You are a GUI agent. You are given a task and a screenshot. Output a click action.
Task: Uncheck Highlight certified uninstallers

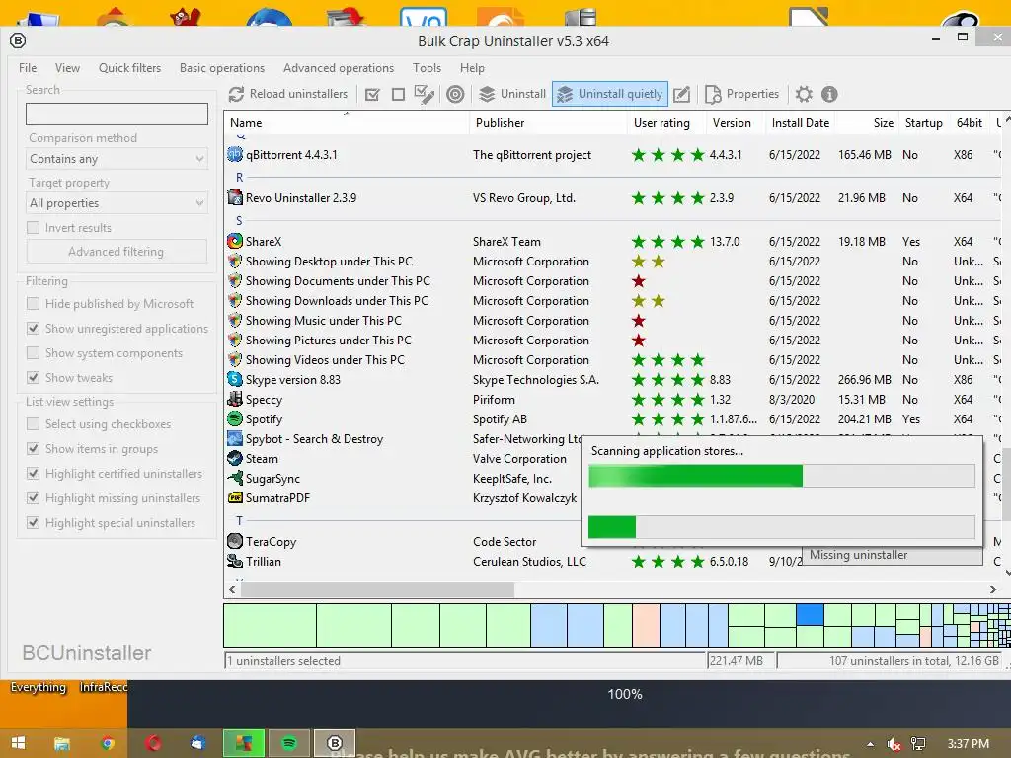pyautogui.click(x=33, y=473)
